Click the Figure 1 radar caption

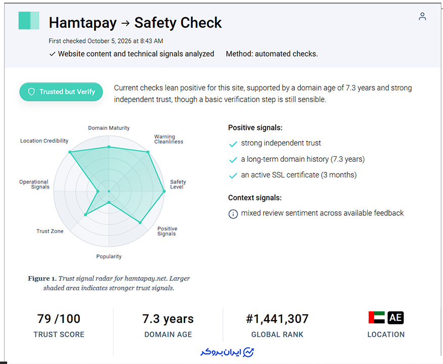[x=109, y=283]
